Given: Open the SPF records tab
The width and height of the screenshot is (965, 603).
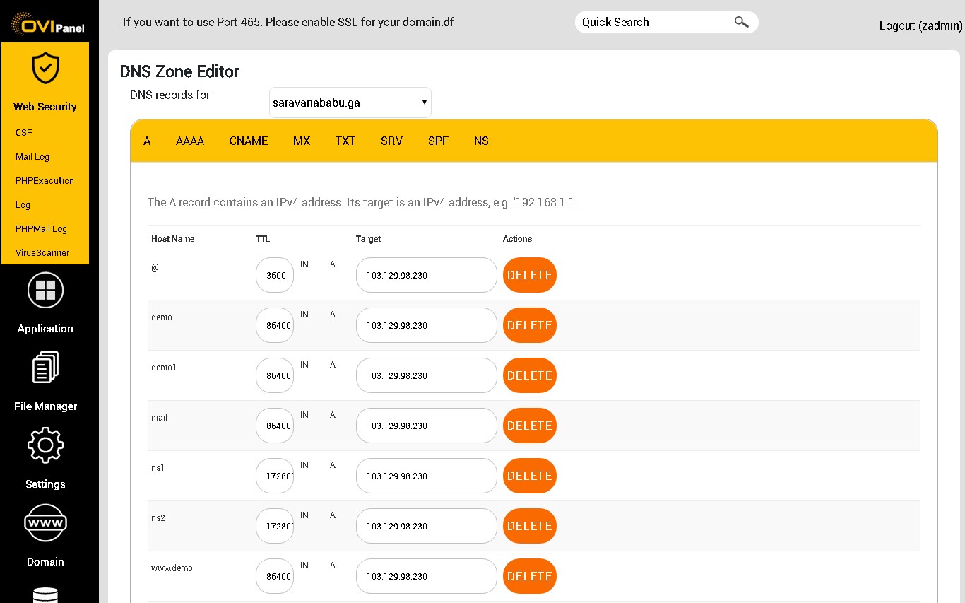Looking at the screenshot, I should click(x=438, y=141).
